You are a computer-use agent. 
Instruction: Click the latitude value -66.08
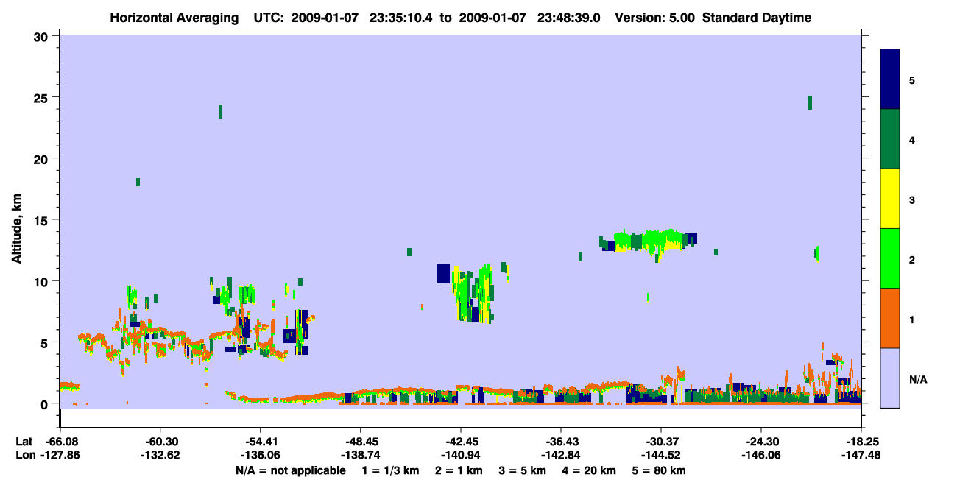pos(60,442)
